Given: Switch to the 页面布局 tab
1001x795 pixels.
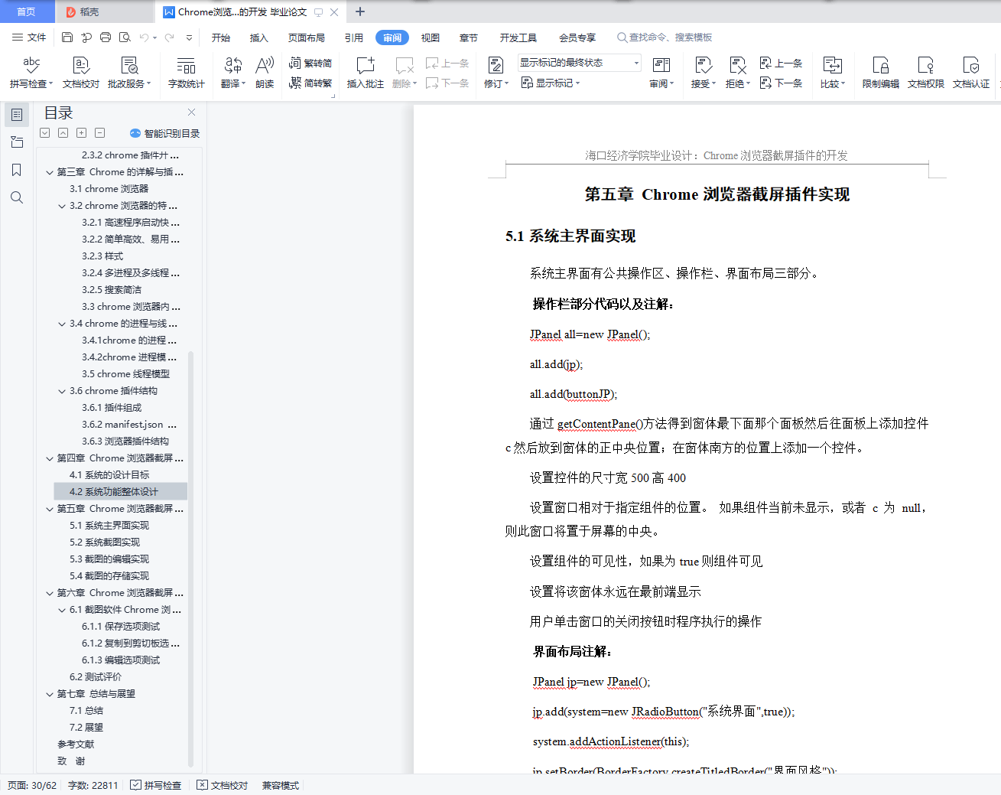Looking at the screenshot, I should pos(307,37).
